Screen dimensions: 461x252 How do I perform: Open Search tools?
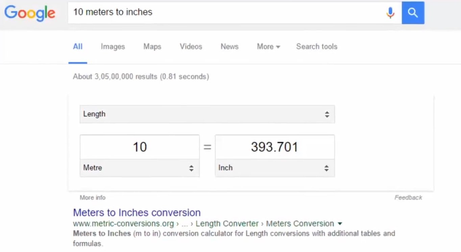(x=317, y=46)
